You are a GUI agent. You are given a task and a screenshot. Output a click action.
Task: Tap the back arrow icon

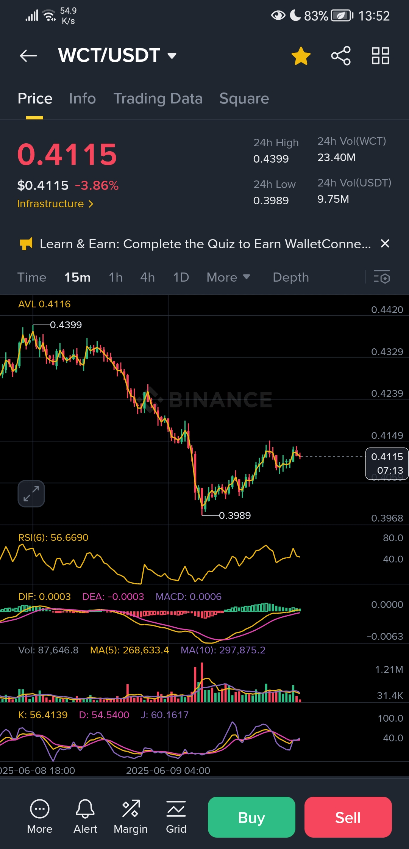click(x=28, y=56)
